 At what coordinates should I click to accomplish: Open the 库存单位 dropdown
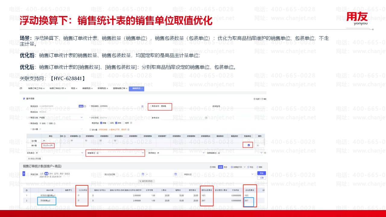click(x=204, y=153)
